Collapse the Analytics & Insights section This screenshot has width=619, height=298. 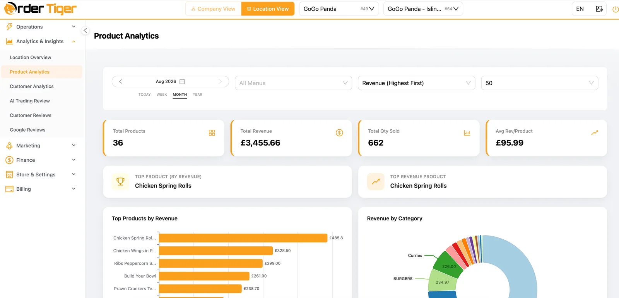click(41, 41)
